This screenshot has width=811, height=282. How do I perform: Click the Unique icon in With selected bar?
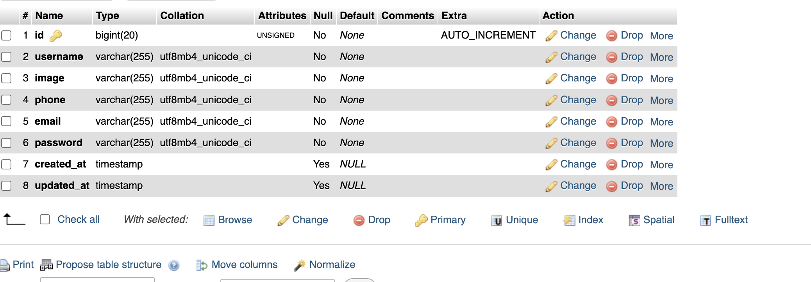point(496,220)
